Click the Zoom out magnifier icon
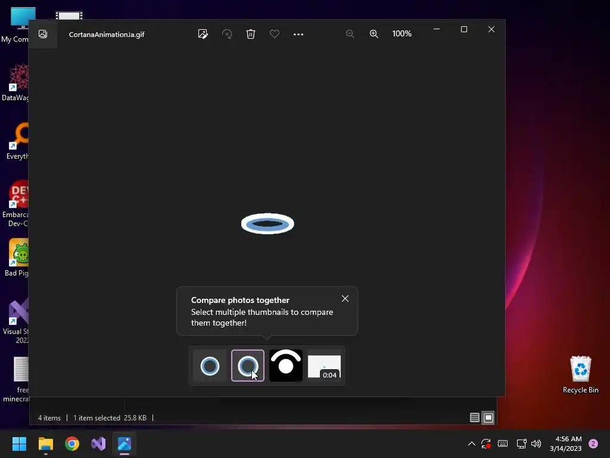This screenshot has height=458, width=610. (x=350, y=34)
